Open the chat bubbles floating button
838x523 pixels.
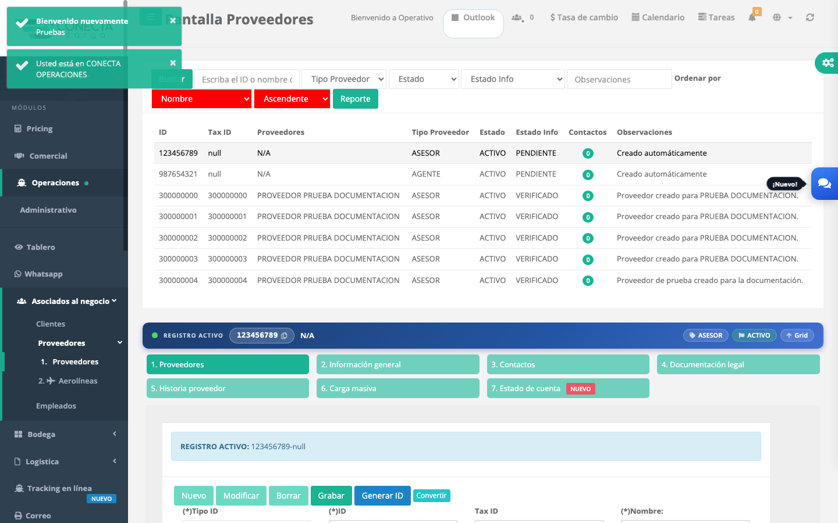(x=825, y=184)
